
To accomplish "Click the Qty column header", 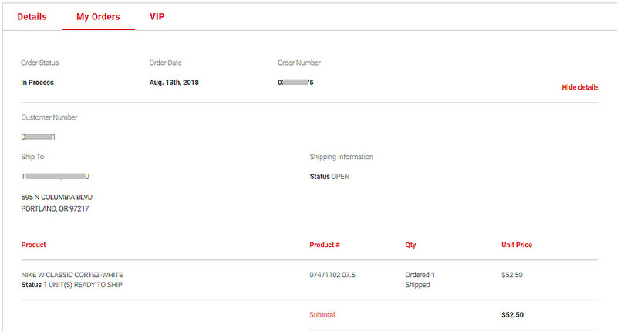I will point(410,245).
